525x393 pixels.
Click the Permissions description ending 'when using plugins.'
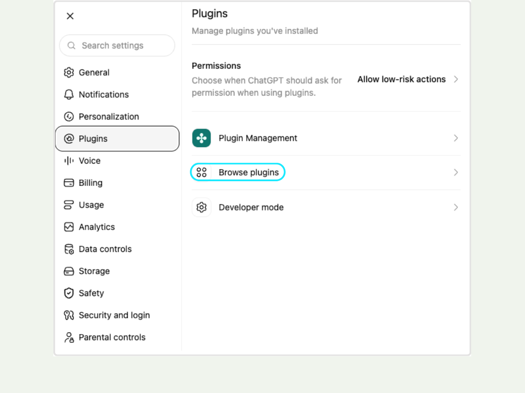pos(267,86)
